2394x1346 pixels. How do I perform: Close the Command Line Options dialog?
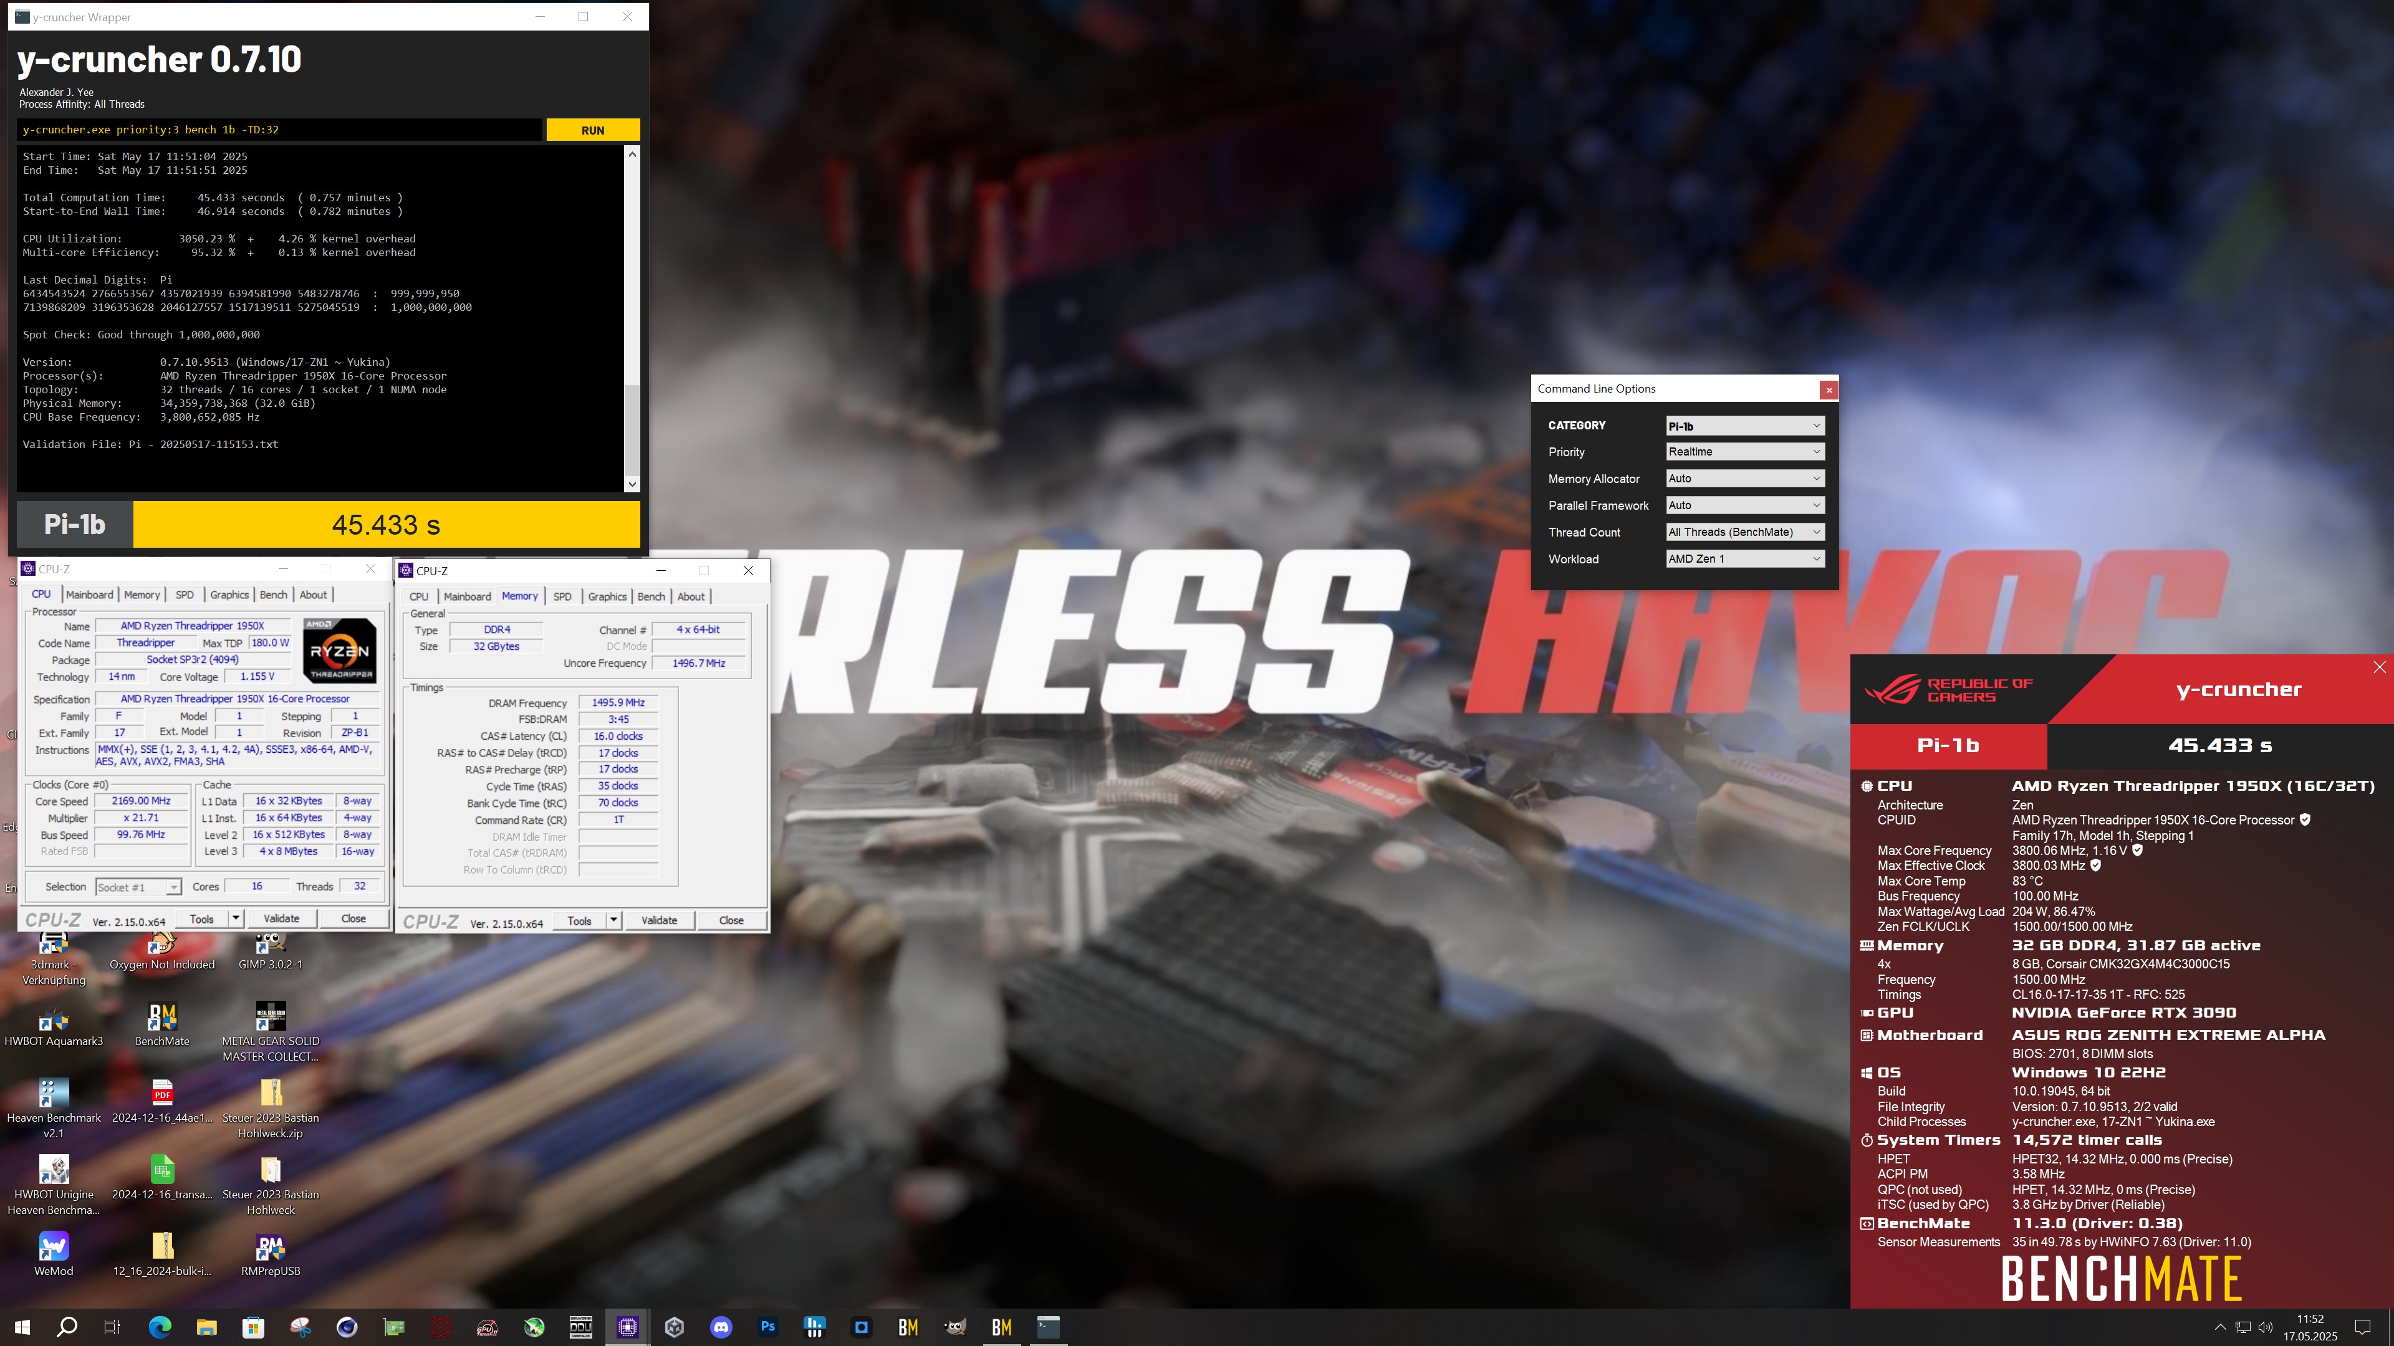1829,390
